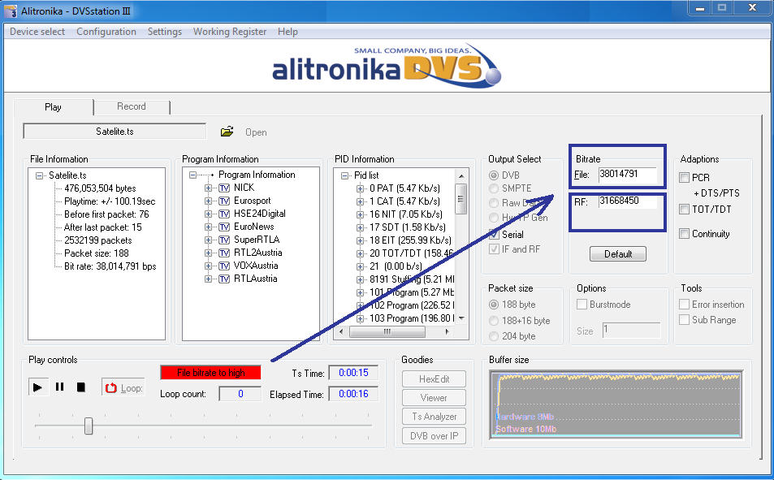Tick the TOT/TDT checkbox
Screen dimensions: 774x480
tap(685, 210)
